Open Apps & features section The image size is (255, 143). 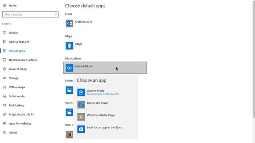click(x=19, y=42)
